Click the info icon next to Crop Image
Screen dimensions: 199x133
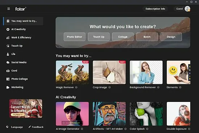coord(110,87)
